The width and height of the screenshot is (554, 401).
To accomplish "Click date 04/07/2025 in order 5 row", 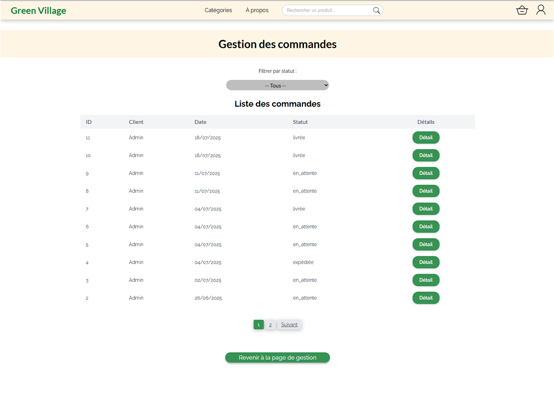I will tap(208, 245).
